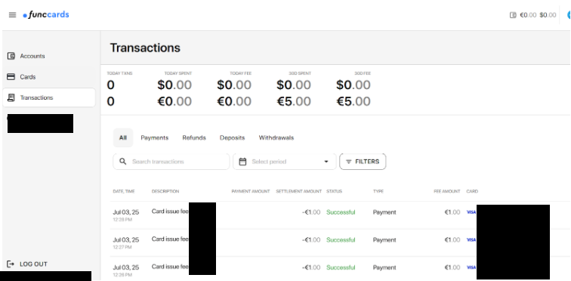Switch to the Payments tab
This screenshot has height=281, width=571.
pyautogui.click(x=154, y=137)
